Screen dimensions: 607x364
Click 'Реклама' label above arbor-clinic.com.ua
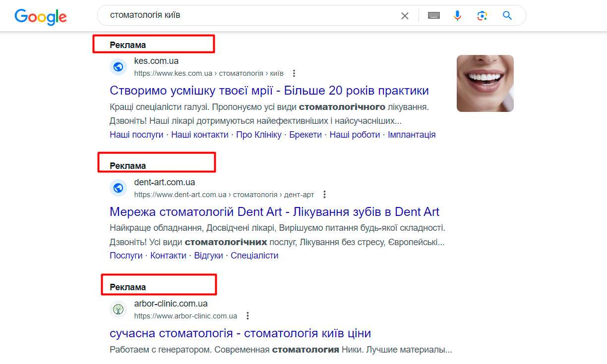(128, 287)
